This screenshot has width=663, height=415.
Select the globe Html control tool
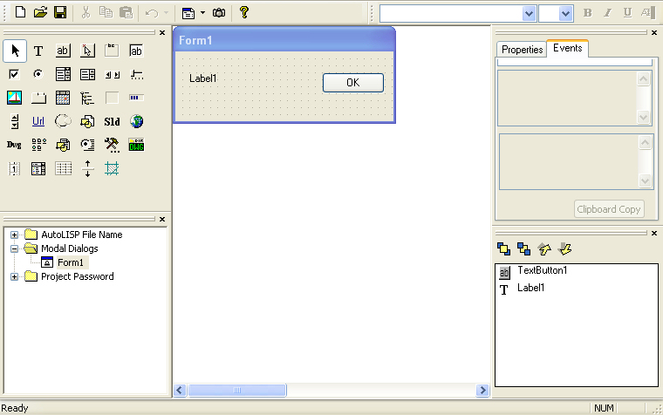136,122
